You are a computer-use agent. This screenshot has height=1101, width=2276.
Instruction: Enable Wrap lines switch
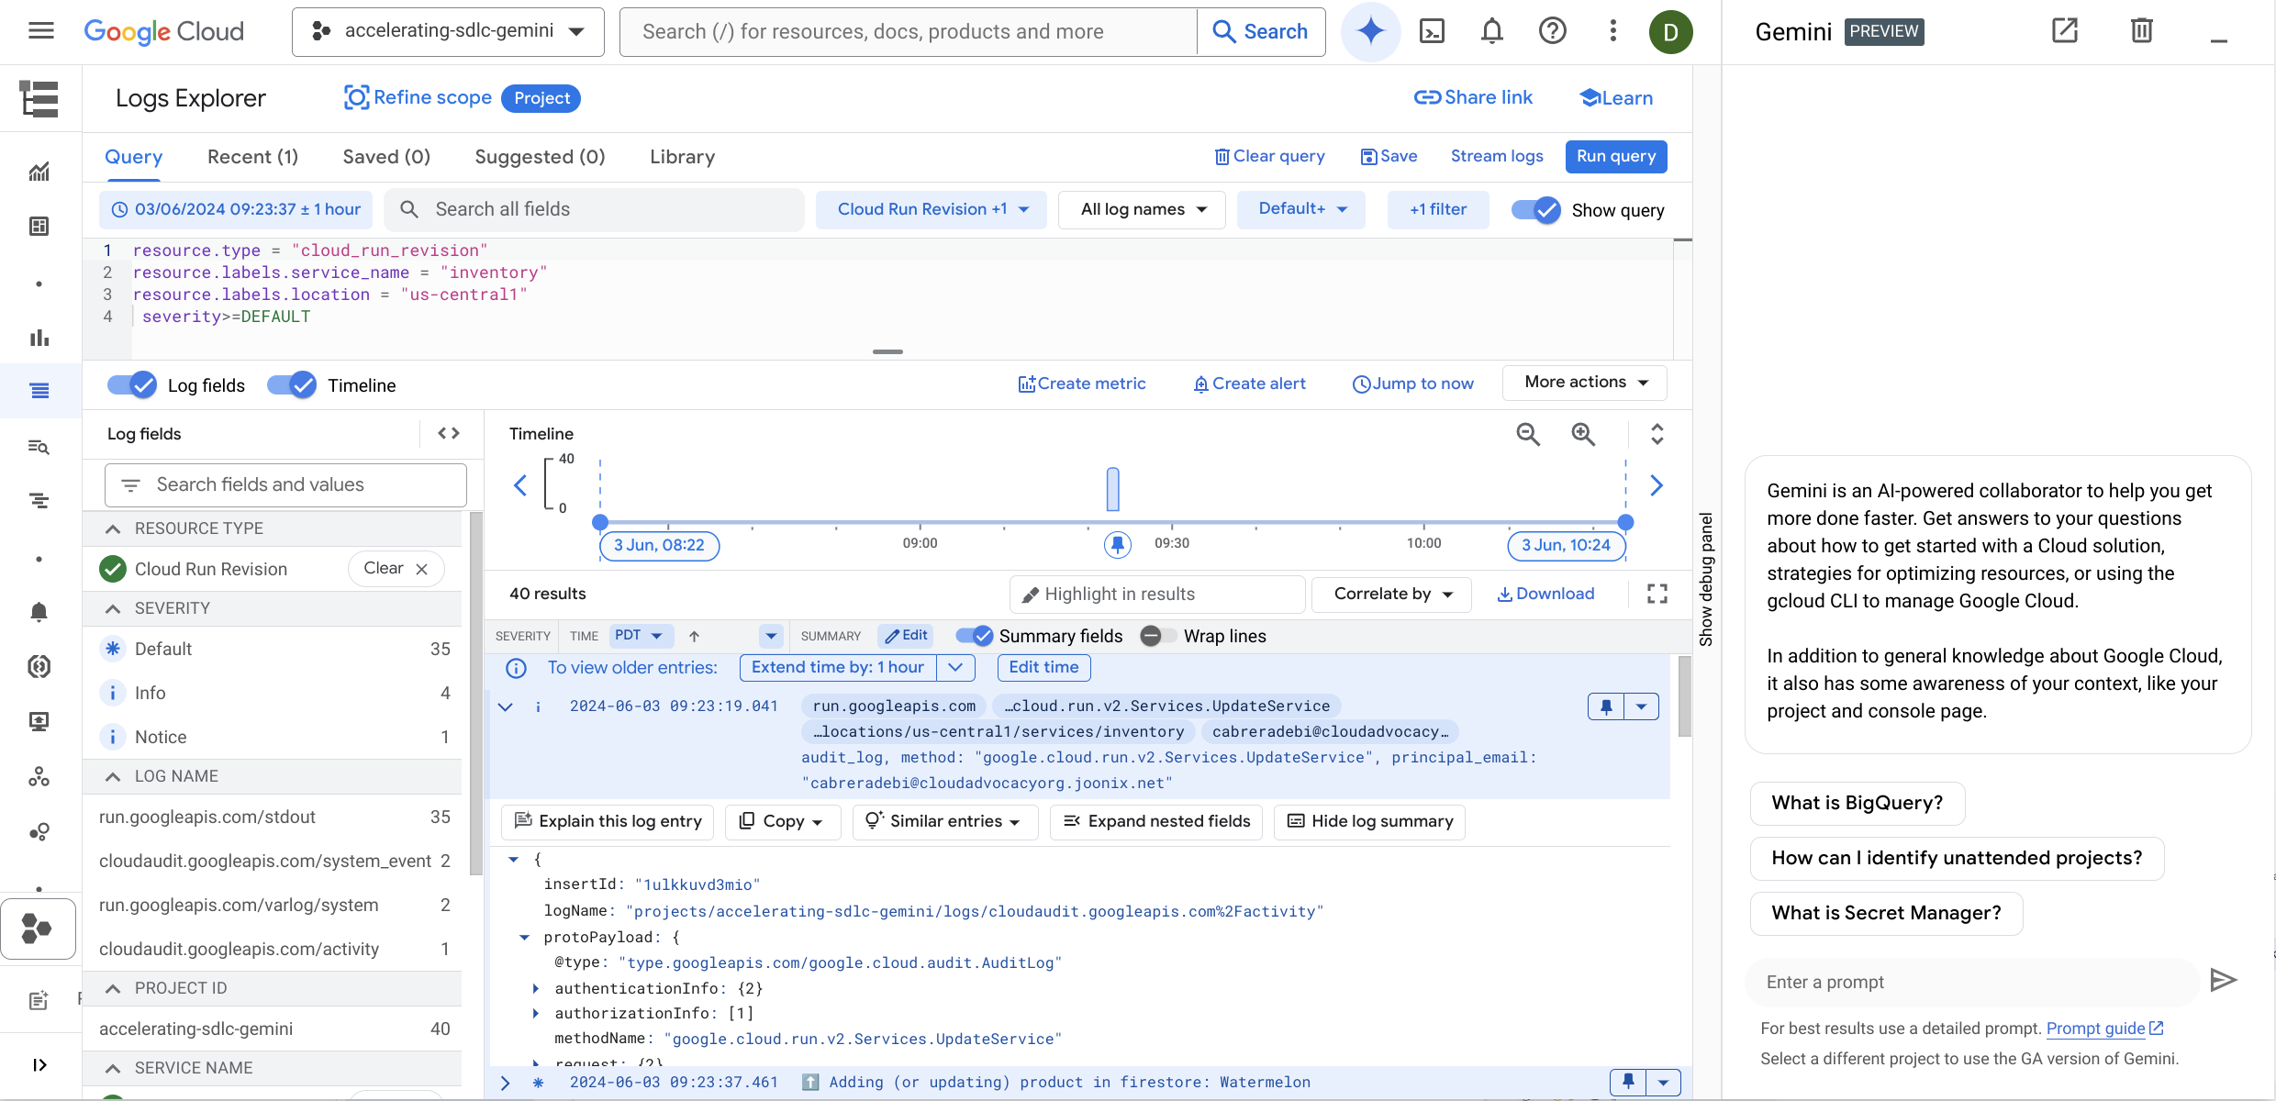pyautogui.click(x=1158, y=636)
